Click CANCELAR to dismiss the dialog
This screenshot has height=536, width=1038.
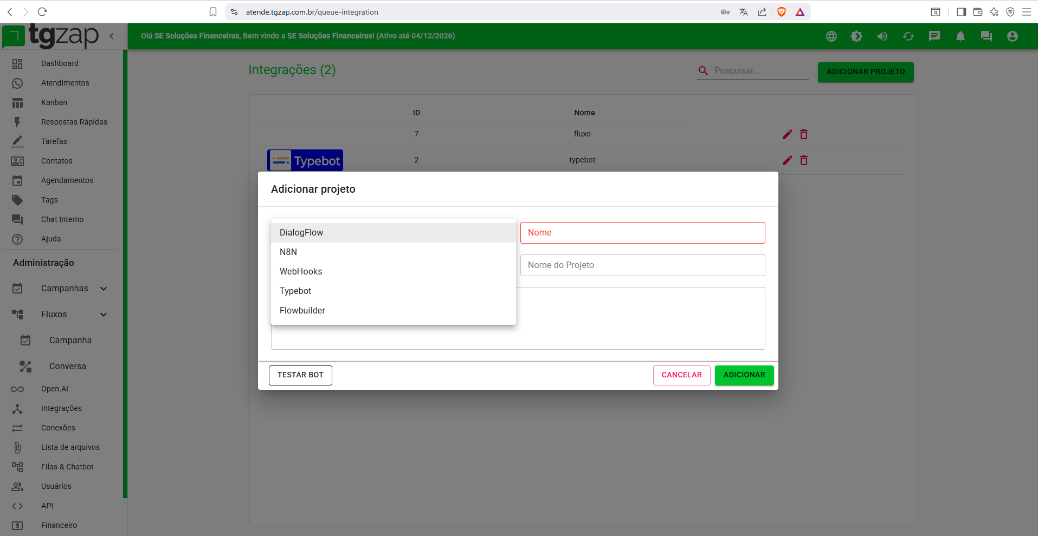[x=681, y=375]
